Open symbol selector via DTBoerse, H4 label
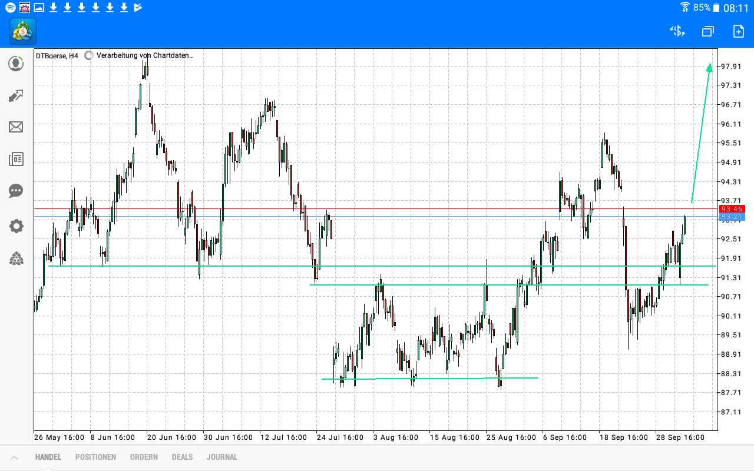The width and height of the screenshot is (754, 471). 56,55
